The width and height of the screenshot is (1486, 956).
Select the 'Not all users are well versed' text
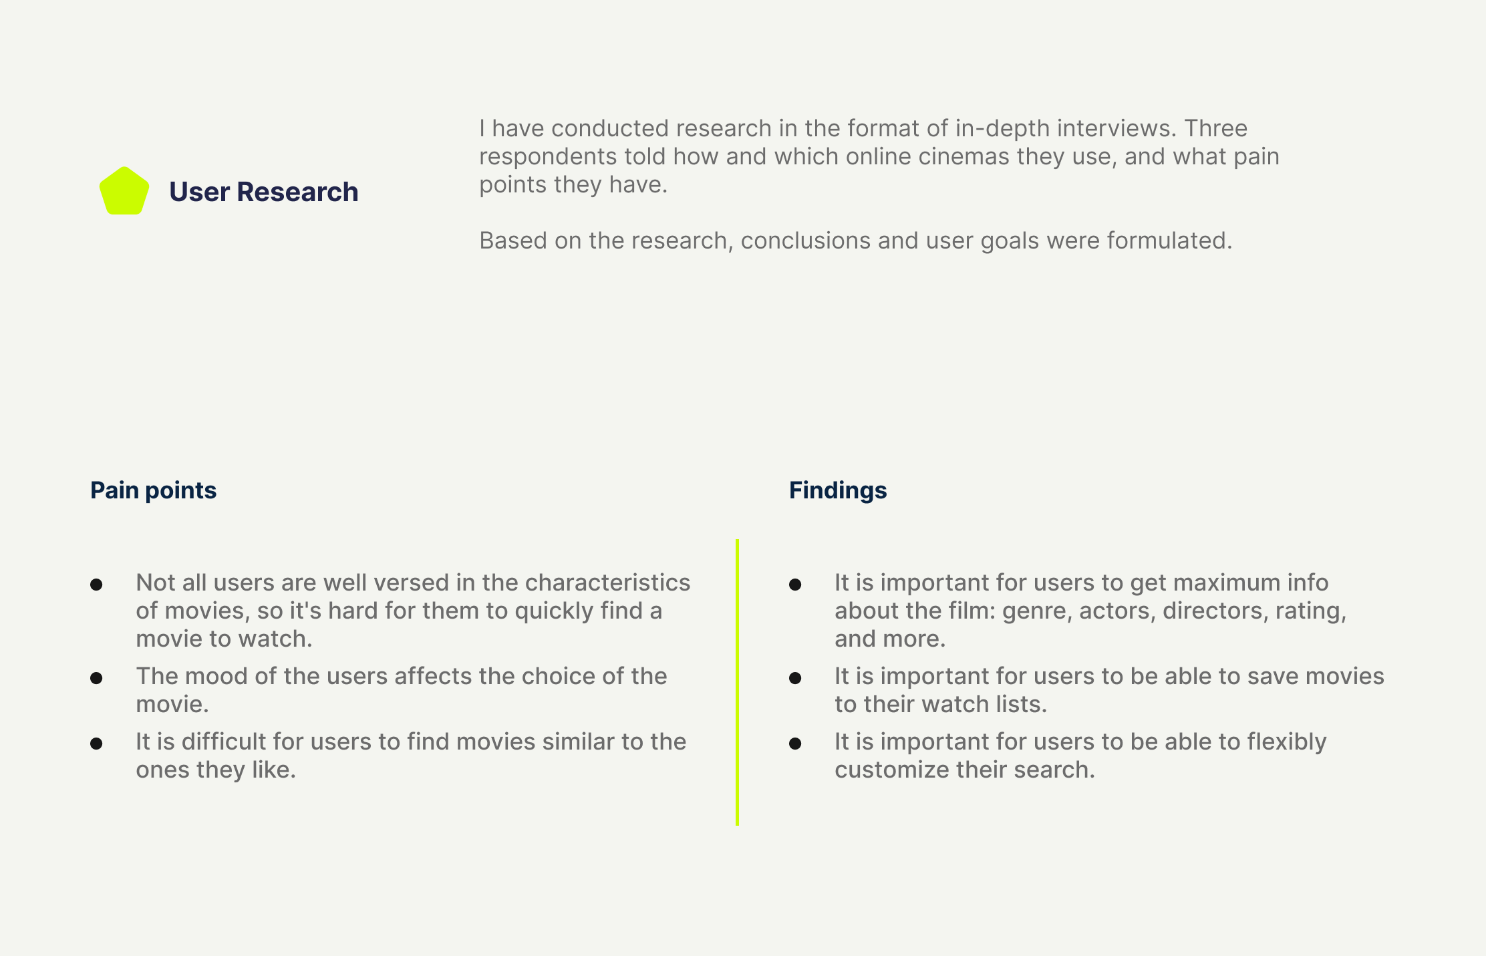(412, 611)
